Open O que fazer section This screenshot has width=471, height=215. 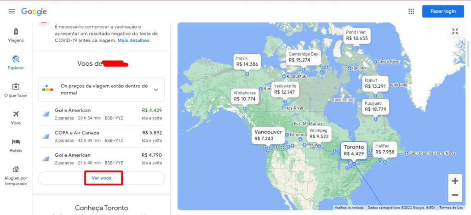click(16, 90)
